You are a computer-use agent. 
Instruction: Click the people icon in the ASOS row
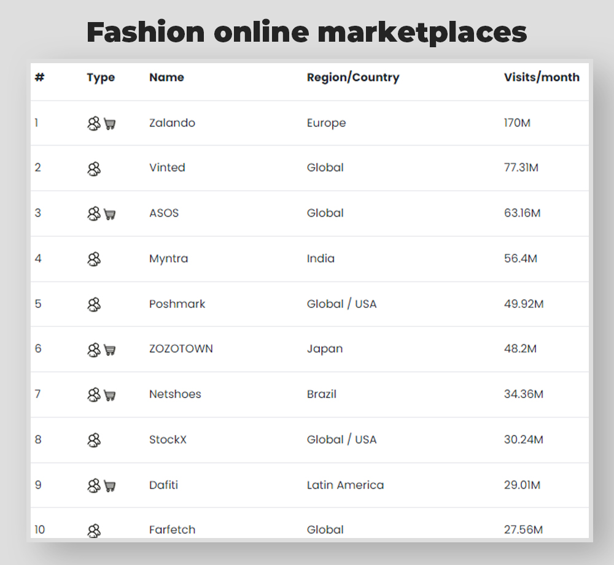(94, 214)
